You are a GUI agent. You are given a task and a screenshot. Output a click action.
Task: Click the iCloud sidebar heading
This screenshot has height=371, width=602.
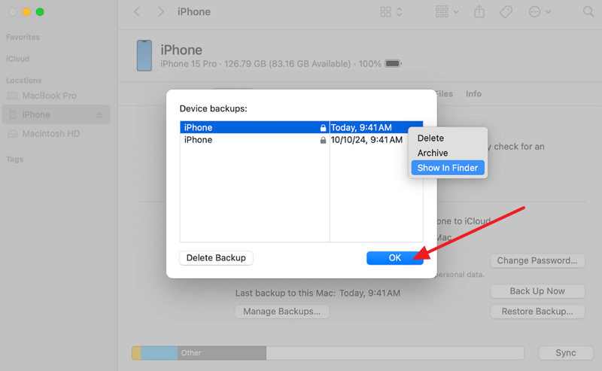point(17,59)
